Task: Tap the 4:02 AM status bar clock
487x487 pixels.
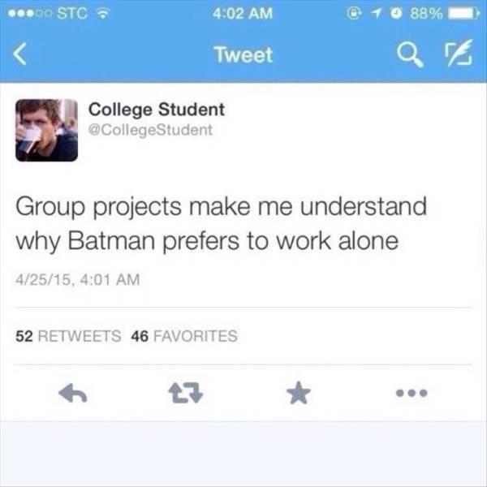Action: coord(243,13)
